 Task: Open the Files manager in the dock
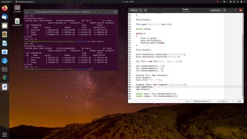point(5,26)
